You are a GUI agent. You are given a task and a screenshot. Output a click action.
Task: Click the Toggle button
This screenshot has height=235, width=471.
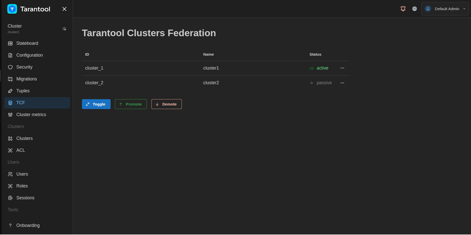[x=96, y=104]
